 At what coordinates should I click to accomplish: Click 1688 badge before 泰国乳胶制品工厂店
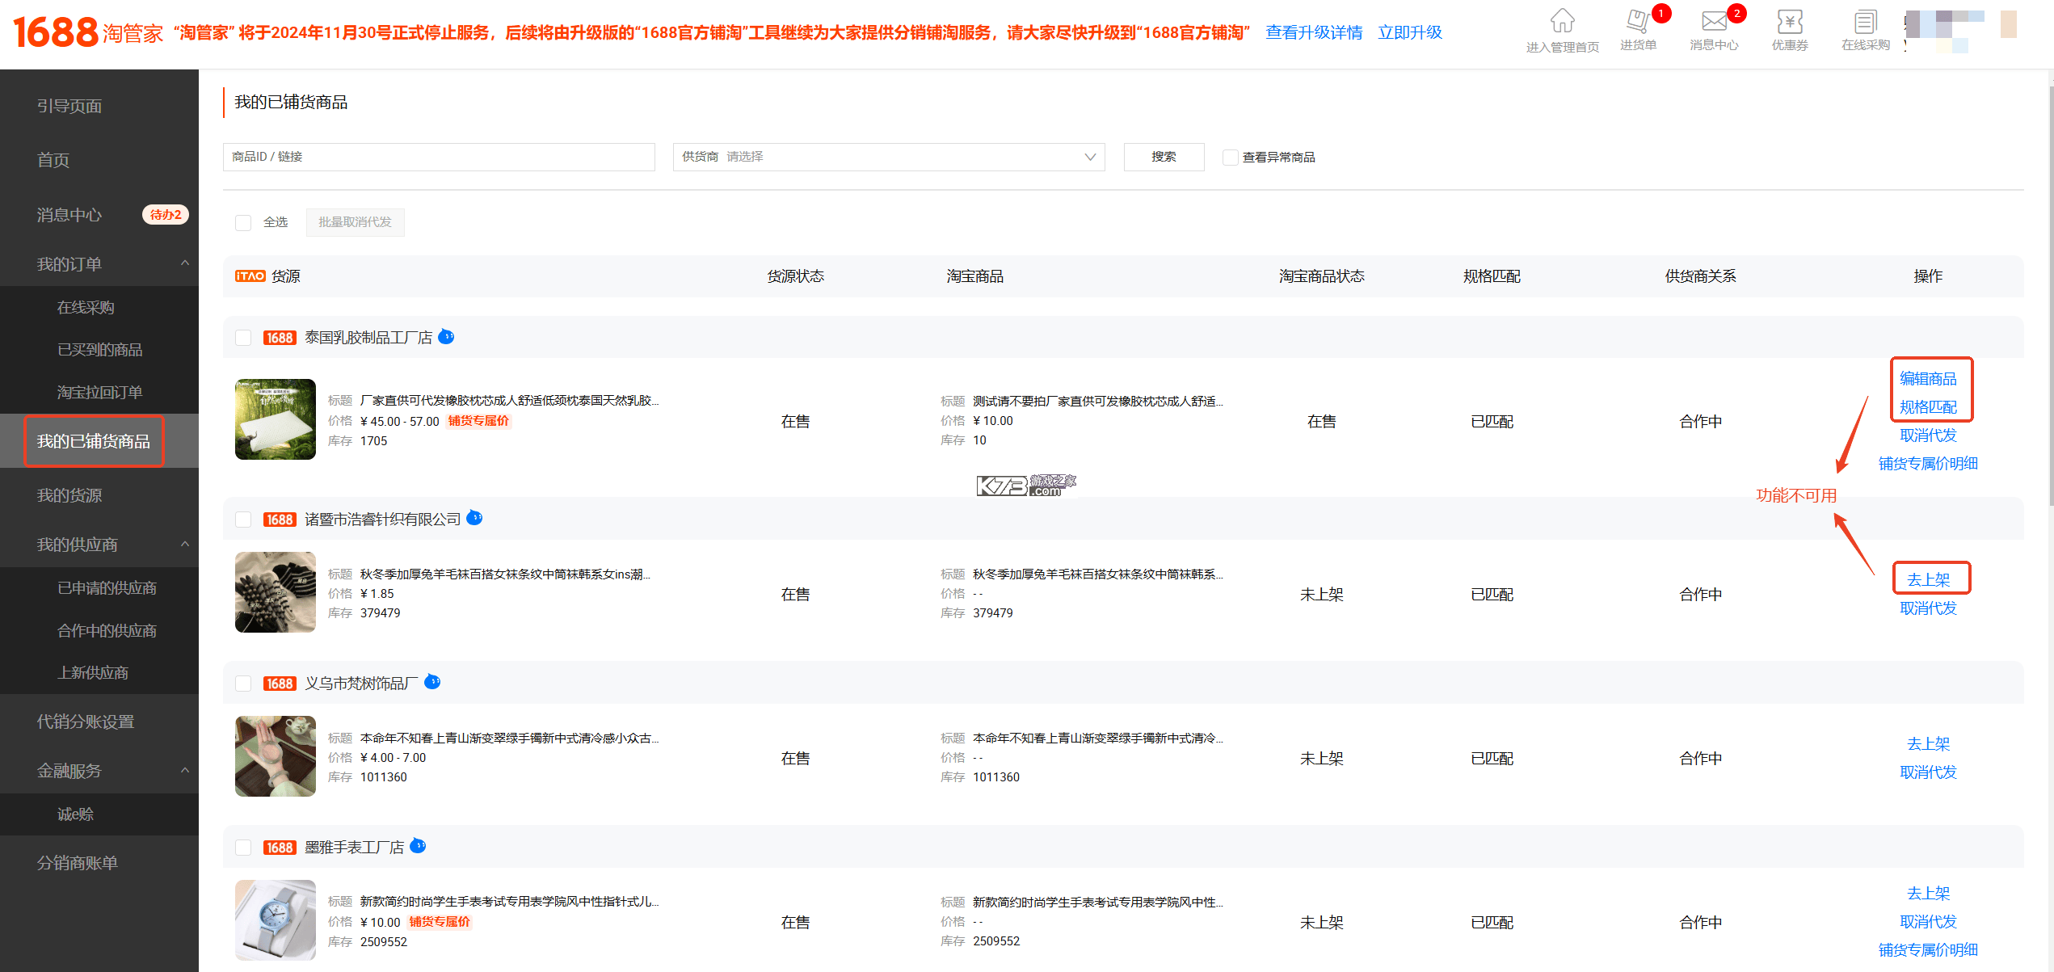click(x=280, y=338)
